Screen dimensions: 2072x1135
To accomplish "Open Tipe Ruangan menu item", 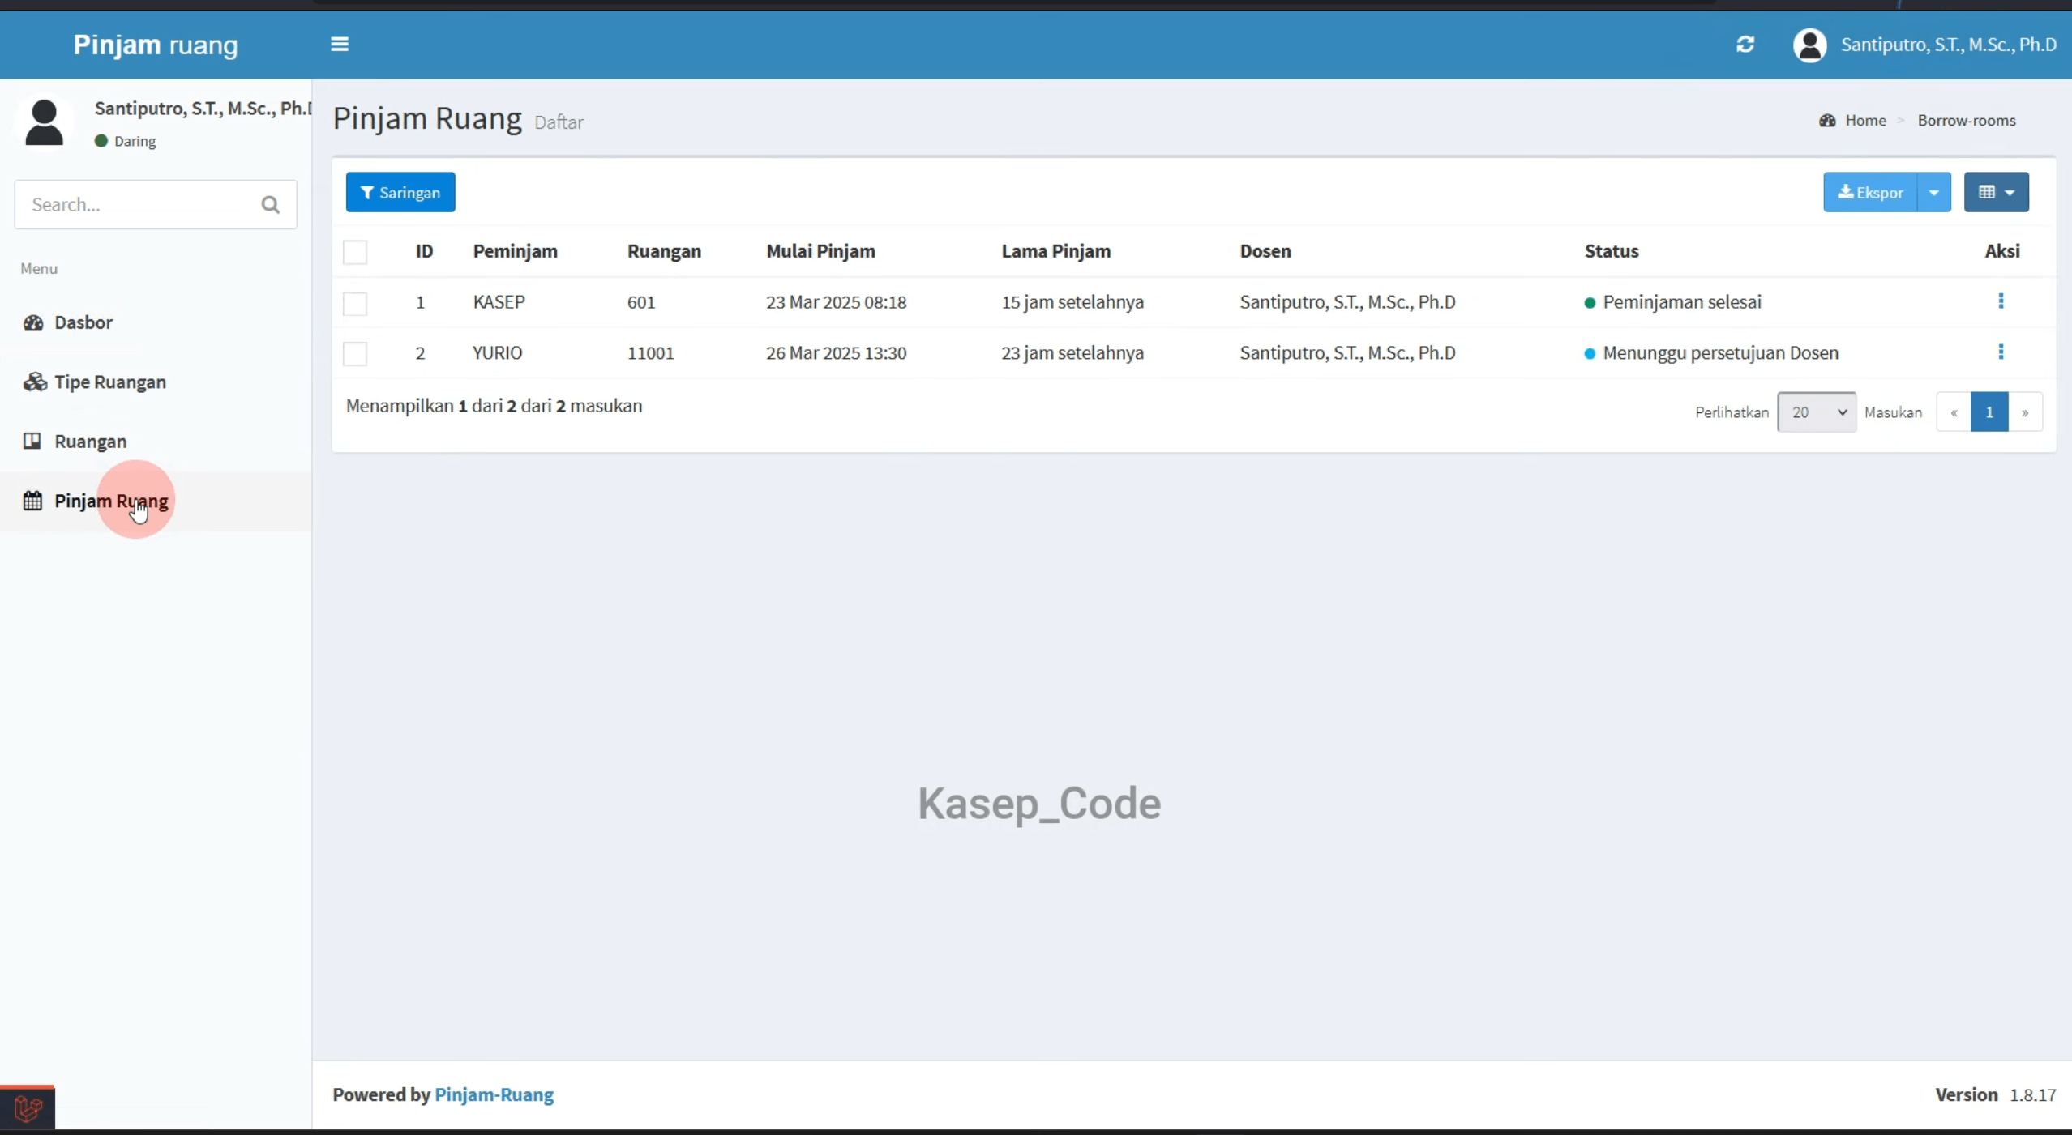I will tap(156, 382).
